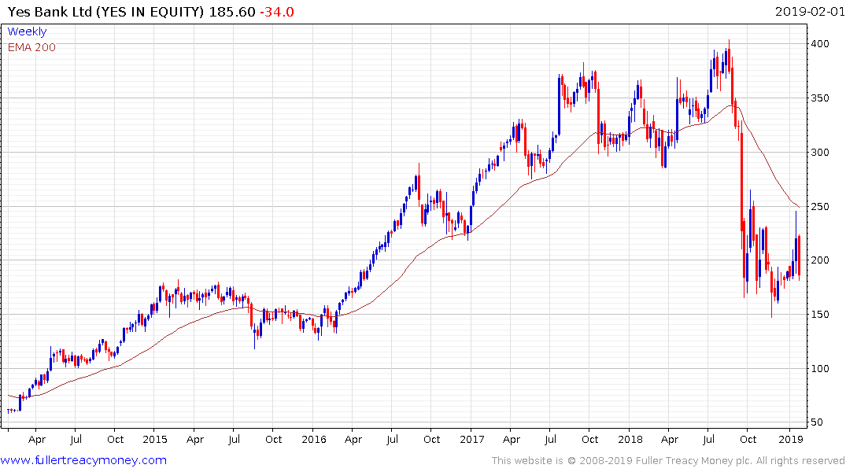Click the 400 price axis label
846x472 pixels.
pyautogui.click(x=820, y=44)
